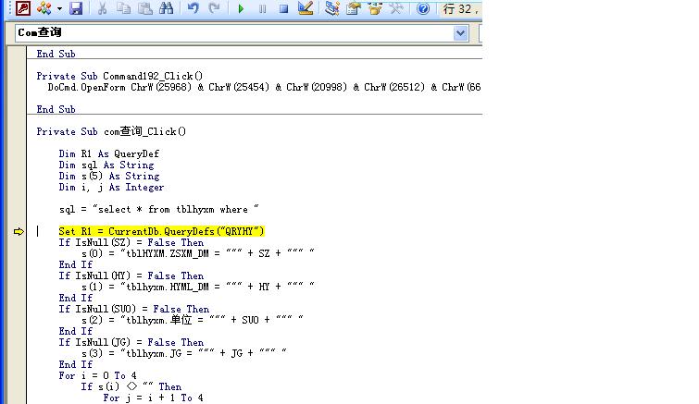Screen dimensions: 699x404
Task: Open the Insert Module dropdown arrow
Action: [x=59, y=8]
